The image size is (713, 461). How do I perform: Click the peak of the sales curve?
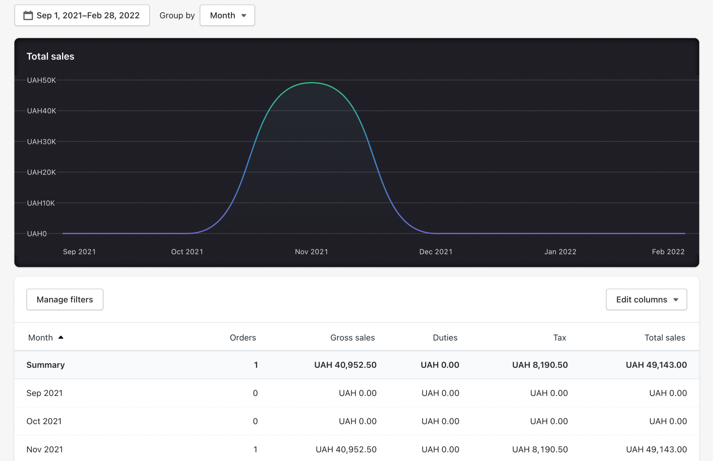[312, 82]
